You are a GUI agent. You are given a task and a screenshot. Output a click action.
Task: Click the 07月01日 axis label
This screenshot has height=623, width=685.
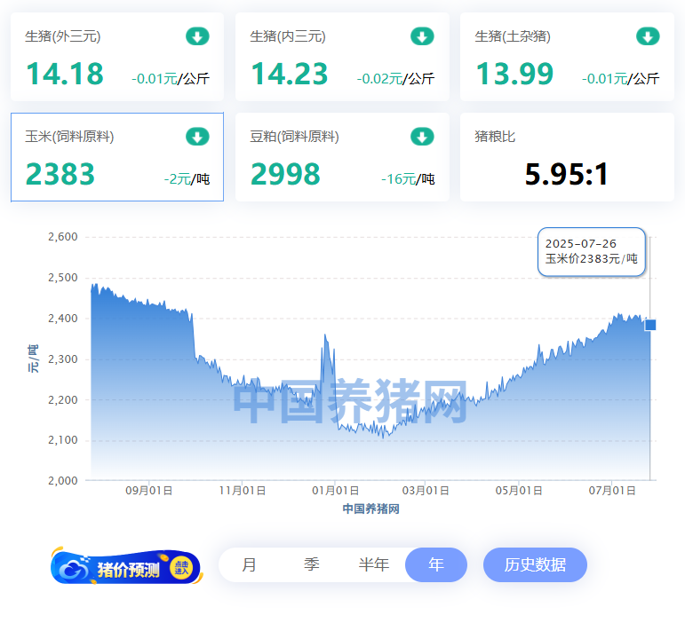[x=612, y=491]
